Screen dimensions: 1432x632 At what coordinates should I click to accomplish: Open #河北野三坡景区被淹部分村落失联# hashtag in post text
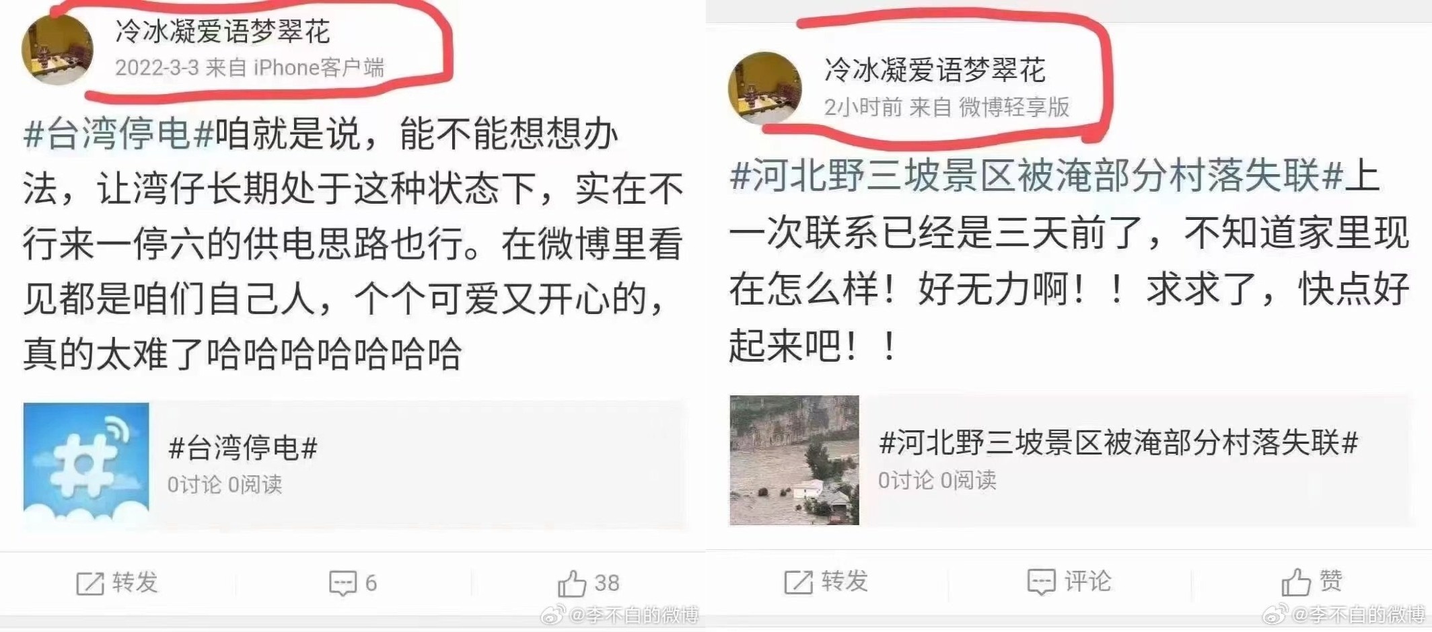(x=1036, y=176)
